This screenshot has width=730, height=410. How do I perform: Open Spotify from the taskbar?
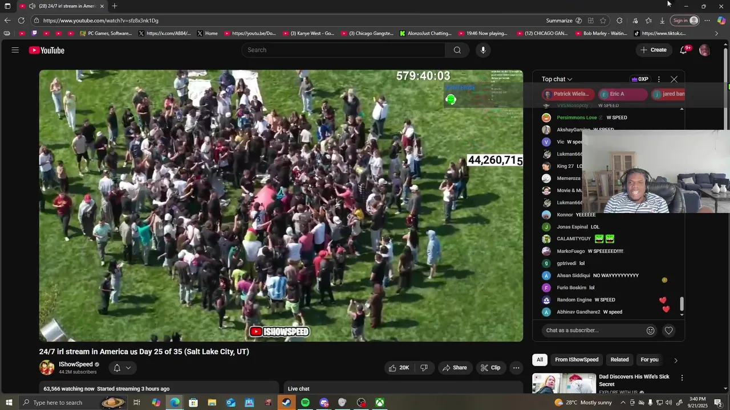pyautogui.click(x=305, y=403)
